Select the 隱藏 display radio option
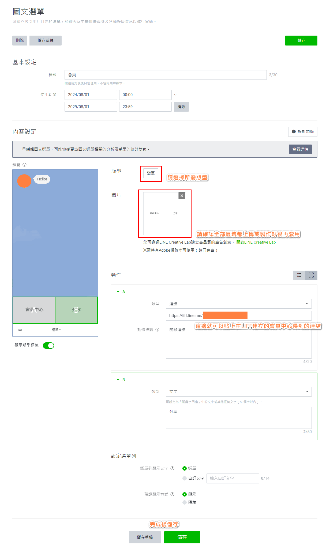The width and height of the screenshot is (330, 549). (x=185, y=502)
